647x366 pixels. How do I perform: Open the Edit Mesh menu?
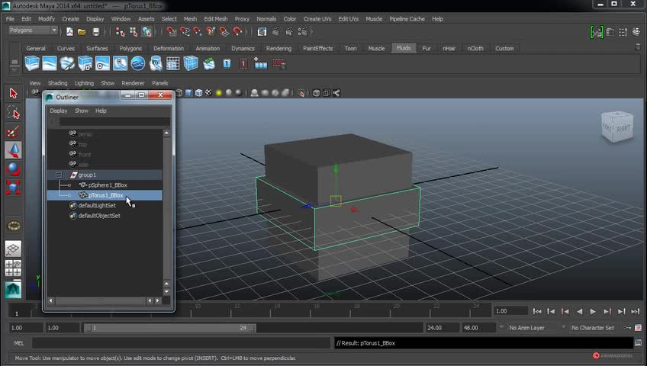(x=215, y=18)
